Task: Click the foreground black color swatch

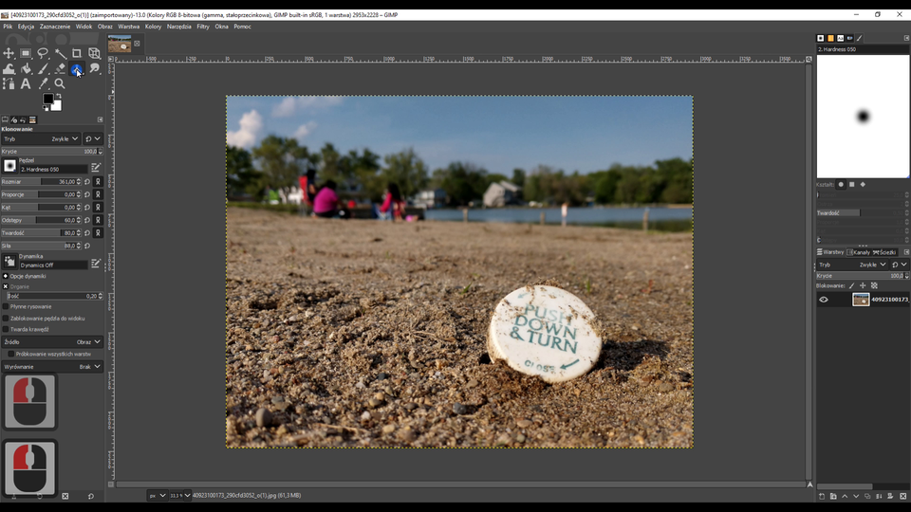Action: coord(48,99)
